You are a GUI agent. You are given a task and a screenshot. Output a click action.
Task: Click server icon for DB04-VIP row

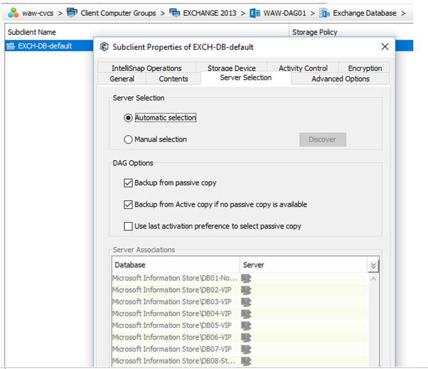pyautogui.click(x=246, y=314)
